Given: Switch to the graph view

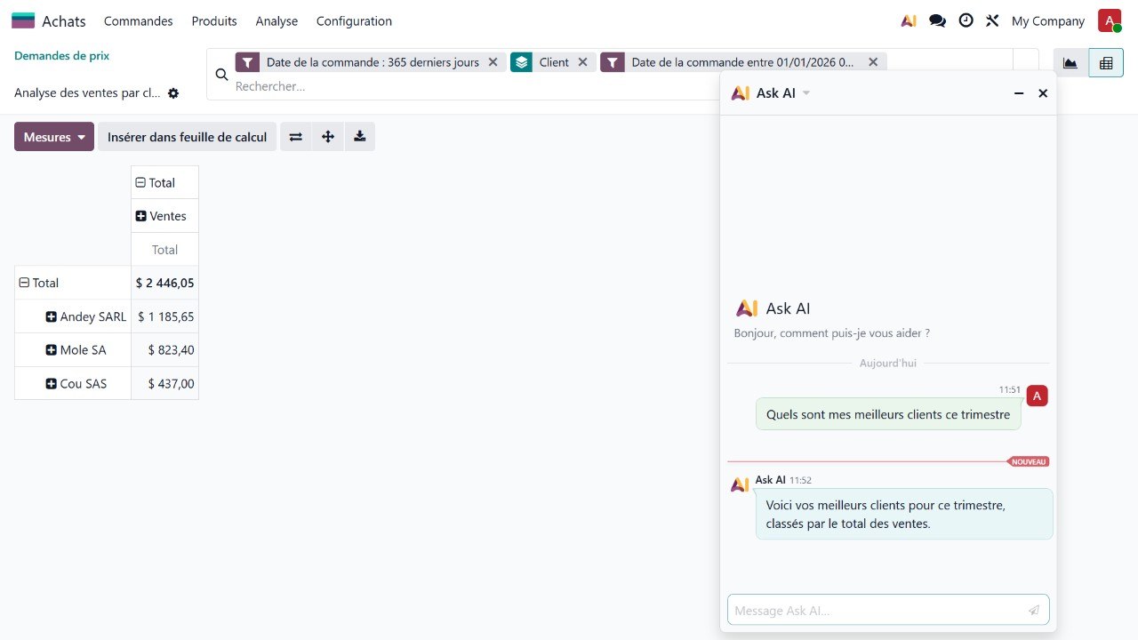Looking at the screenshot, I should 1070,63.
